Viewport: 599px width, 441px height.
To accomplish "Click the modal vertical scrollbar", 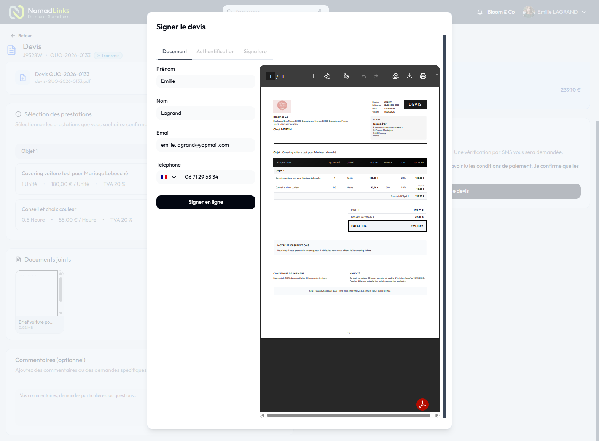I will [444, 227].
